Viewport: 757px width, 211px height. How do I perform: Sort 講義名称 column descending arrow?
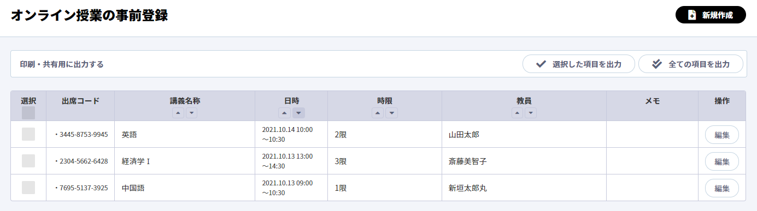click(x=191, y=113)
